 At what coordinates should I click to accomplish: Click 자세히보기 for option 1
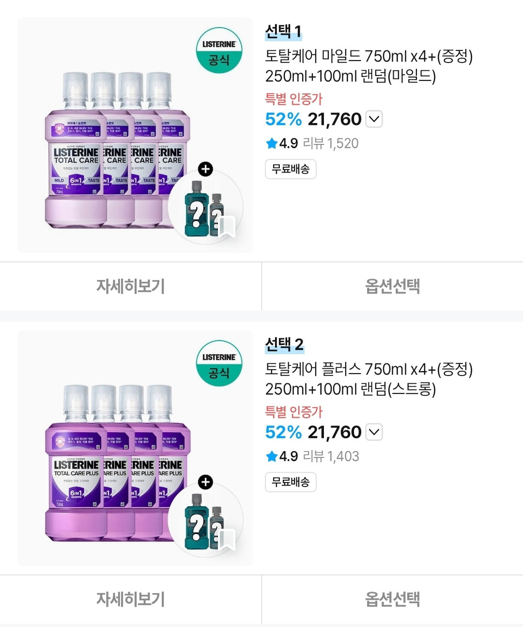pyautogui.click(x=131, y=286)
